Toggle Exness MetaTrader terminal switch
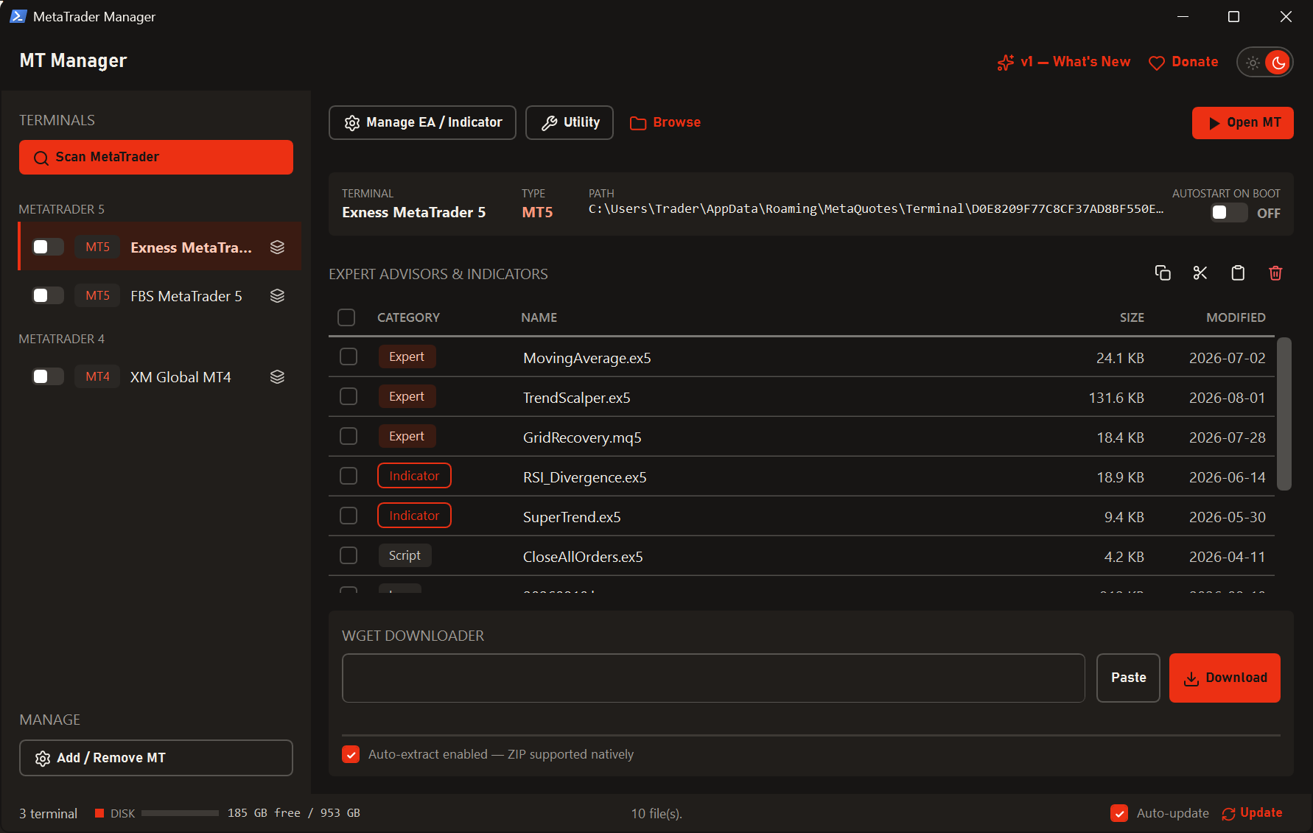The height and width of the screenshot is (833, 1313). [x=48, y=247]
